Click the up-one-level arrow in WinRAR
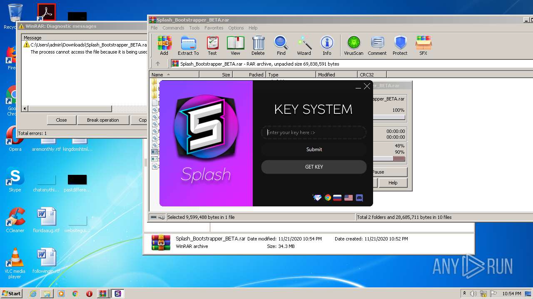Image resolution: width=533 pixels, height=299 pixels. click(157, 64)
